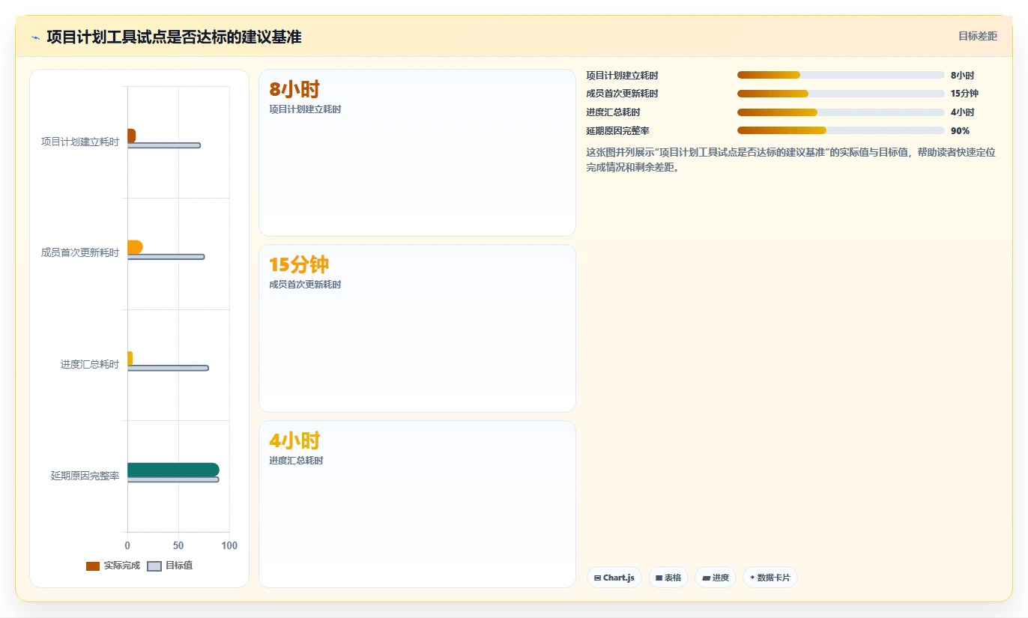Image resolution: width=1028 pixels, height=618 pixels.
Task: Click chart axis label 项目计划建立耗时
Action: click(x=80, y=142)
